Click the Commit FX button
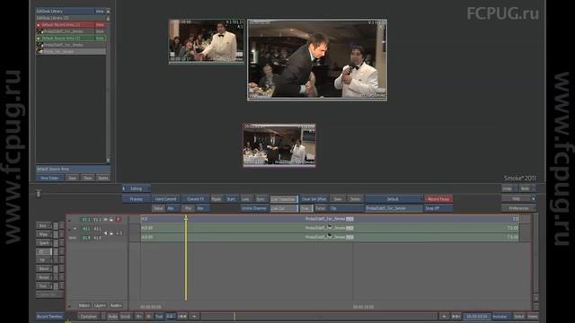The image size is (575, 323). click(196, 199)
